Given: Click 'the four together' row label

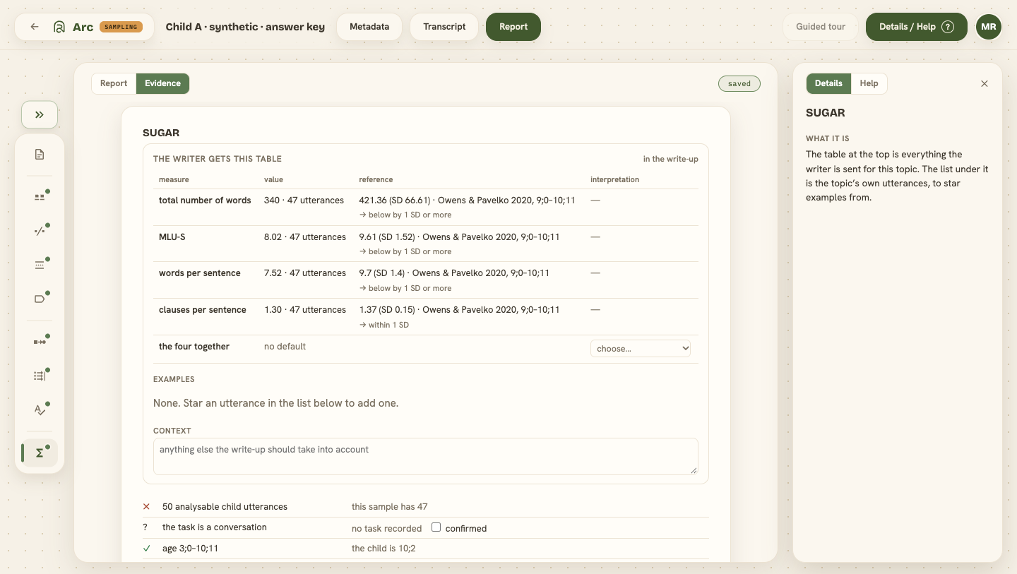Looking at the screenshot, I should pos(194,347).
